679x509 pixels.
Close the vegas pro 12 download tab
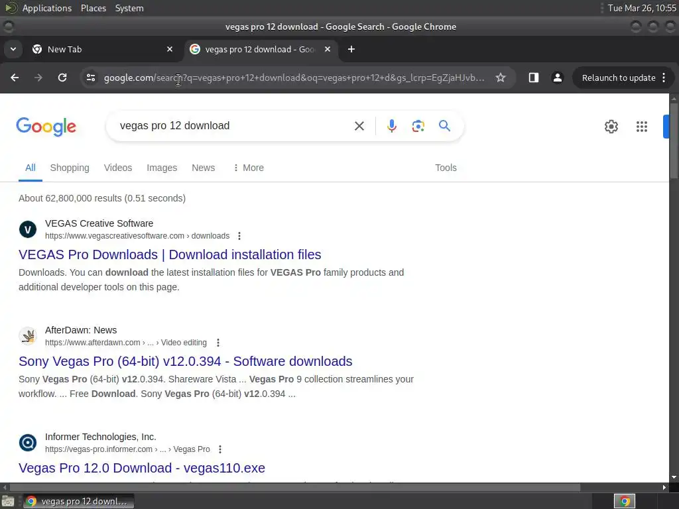coord(328,49)
